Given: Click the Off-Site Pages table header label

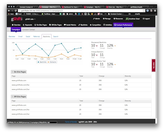Looking at the screenshot, I should [19, 96].
